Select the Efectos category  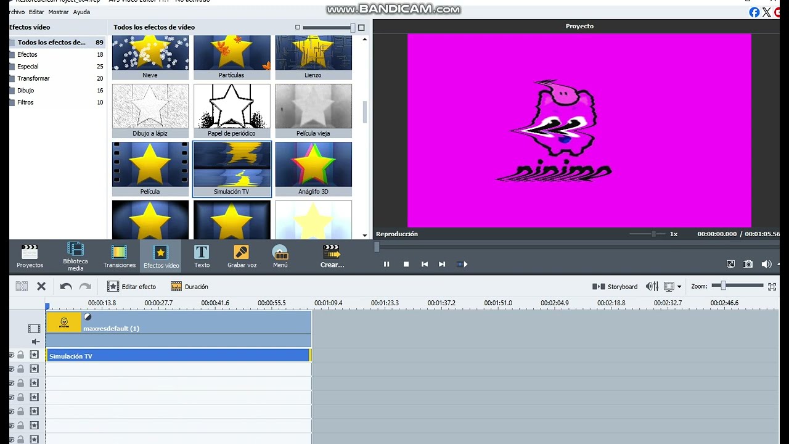(57, 54)
